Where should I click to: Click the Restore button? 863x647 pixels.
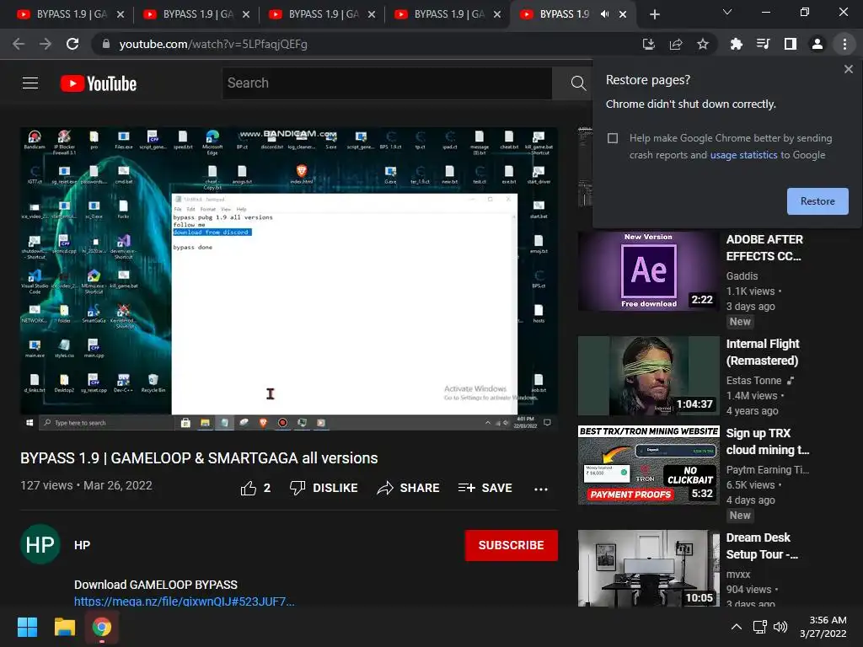[x=817, y=201]
